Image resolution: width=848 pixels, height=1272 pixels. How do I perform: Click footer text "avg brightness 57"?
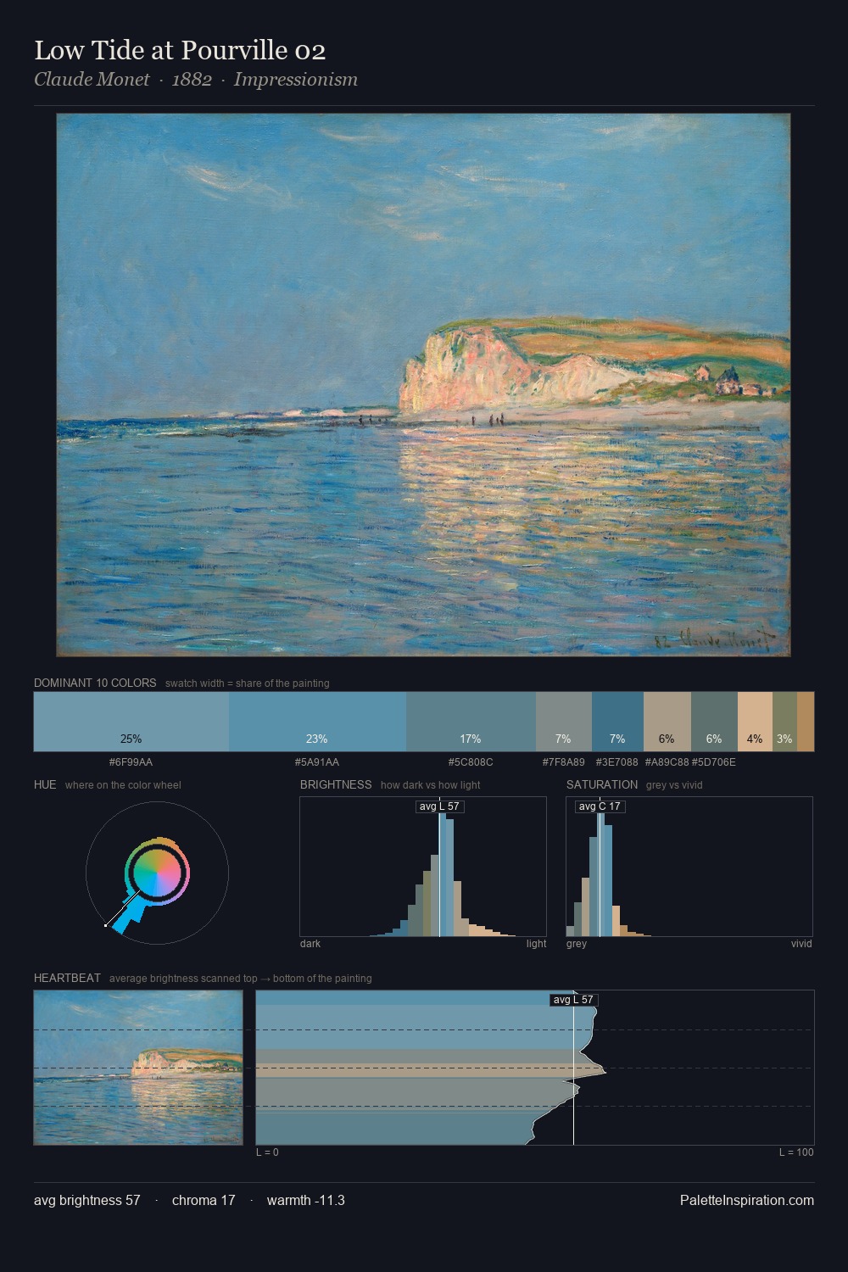tap(87, 1200)
